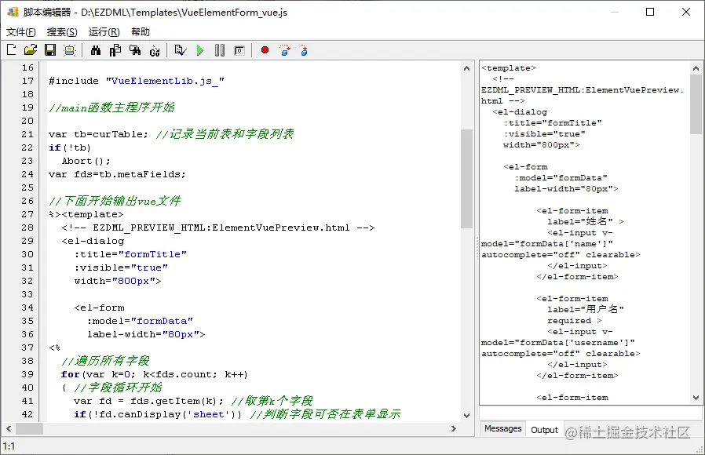The width and height of the screenshot is (705, 455).
Task: Click the horizontal scrollbar left arrow
Action: (x=9, y=429)
